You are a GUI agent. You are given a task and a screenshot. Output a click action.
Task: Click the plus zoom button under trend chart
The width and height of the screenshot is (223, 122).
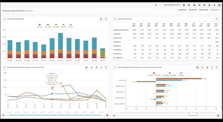point(107,115)
